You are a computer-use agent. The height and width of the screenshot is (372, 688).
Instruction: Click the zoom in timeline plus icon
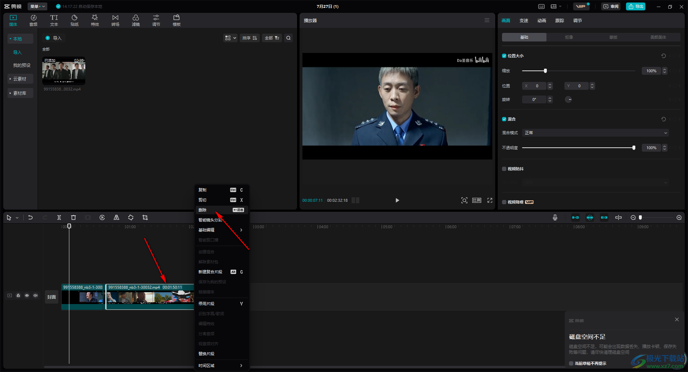[x=679, y=217]
